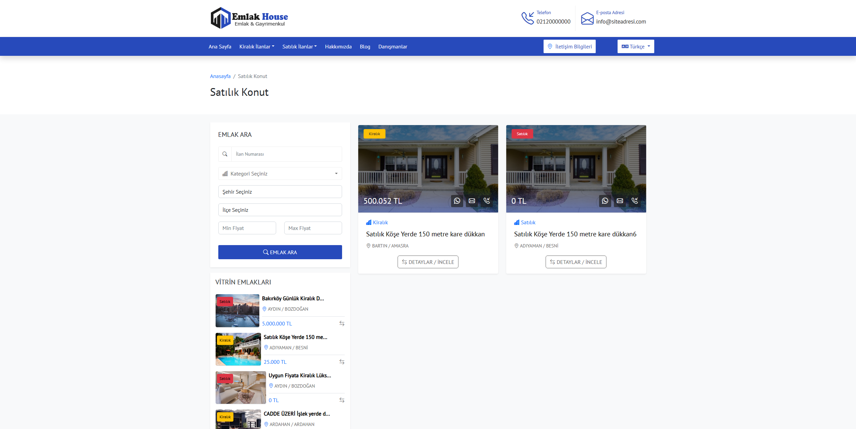856x429 pixels.
Task: Click the İletişim Bilgileri button
Action: 569,46
